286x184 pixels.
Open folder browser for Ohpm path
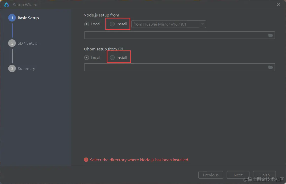[x=270, y=67]
